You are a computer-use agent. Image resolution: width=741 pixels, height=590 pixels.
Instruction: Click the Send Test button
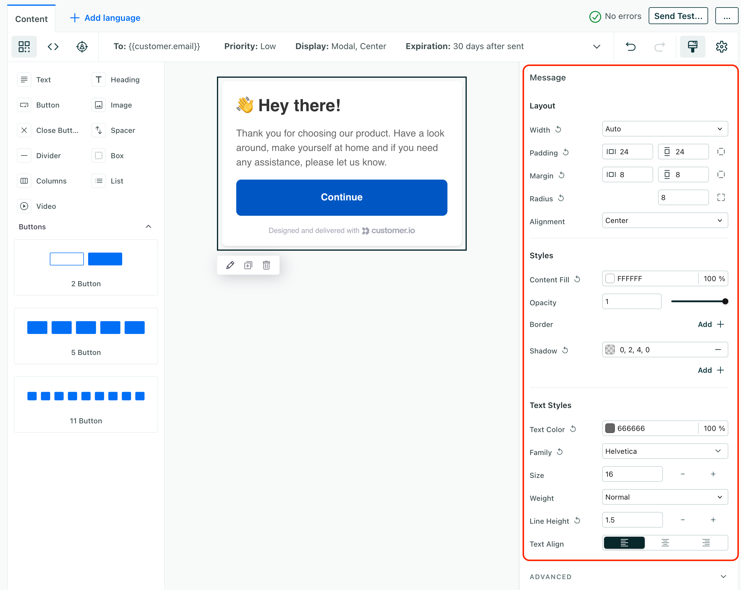678,16
